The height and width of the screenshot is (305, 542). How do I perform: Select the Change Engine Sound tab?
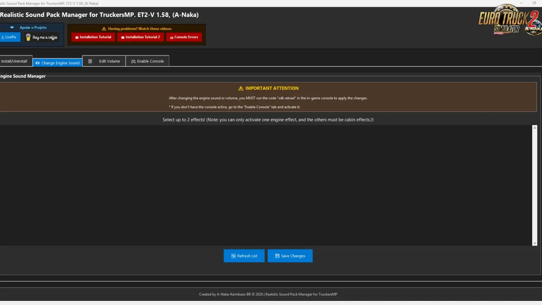(58, 63)
